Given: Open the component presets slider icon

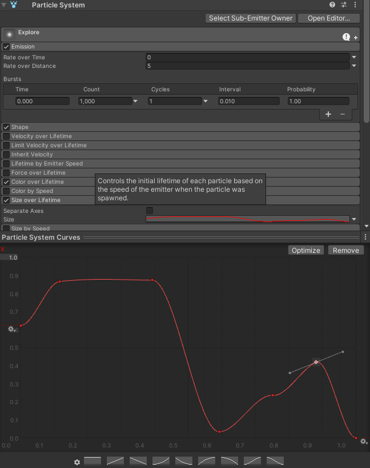Looking at the screenshot, I should [344, 5].
